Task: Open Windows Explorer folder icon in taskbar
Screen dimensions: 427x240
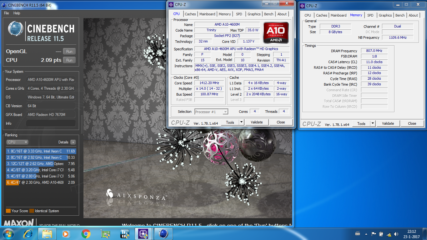Action: click(x=47, y=234)
